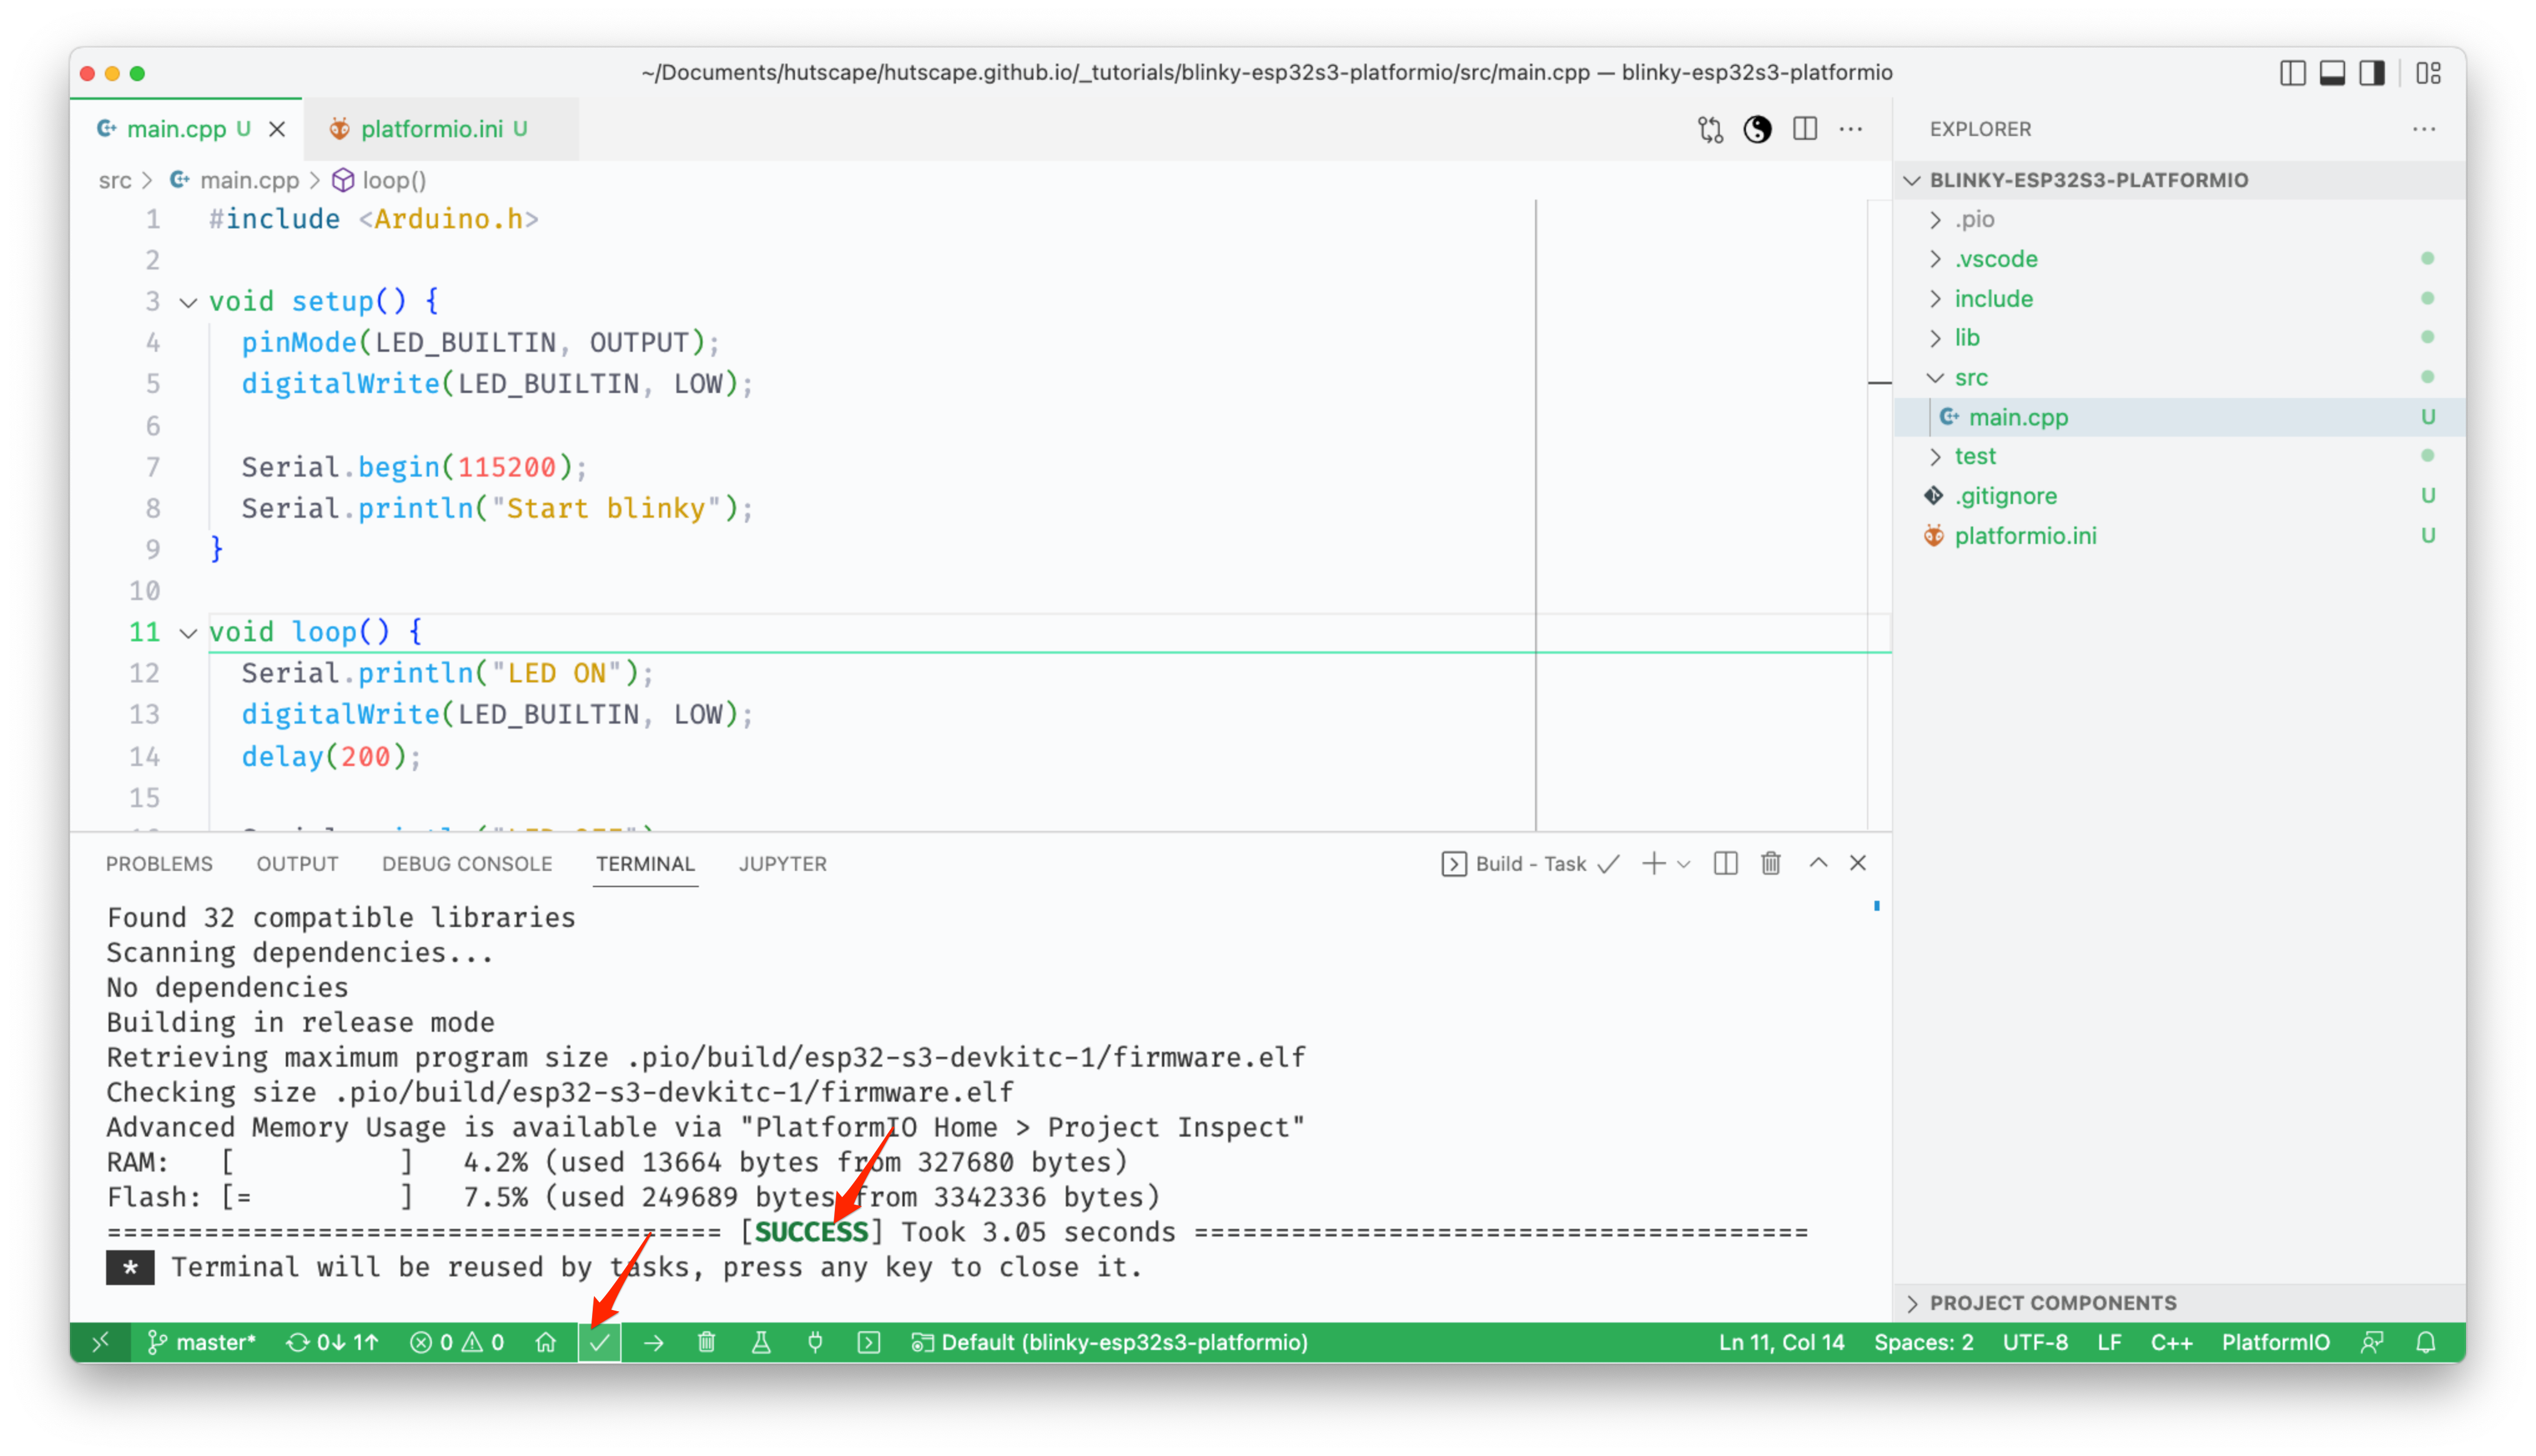
Task: Open the DEBUG CONSOLE panel tab
Action: pos(466,863)
